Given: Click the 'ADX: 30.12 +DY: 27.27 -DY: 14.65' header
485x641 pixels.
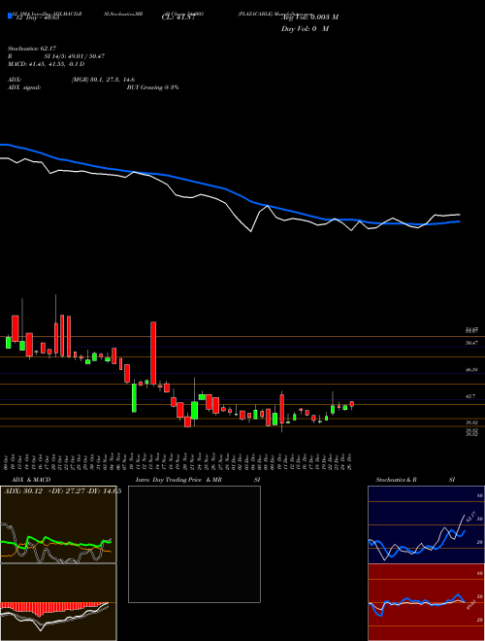Looking at the screenshot, I should pyautogui.click(x=62, y=491).
